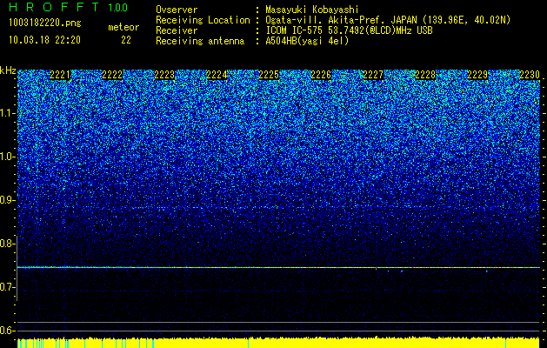Click the 2226 time marker
Viewport: 547px width, 348px height.
tap(321, 75)
